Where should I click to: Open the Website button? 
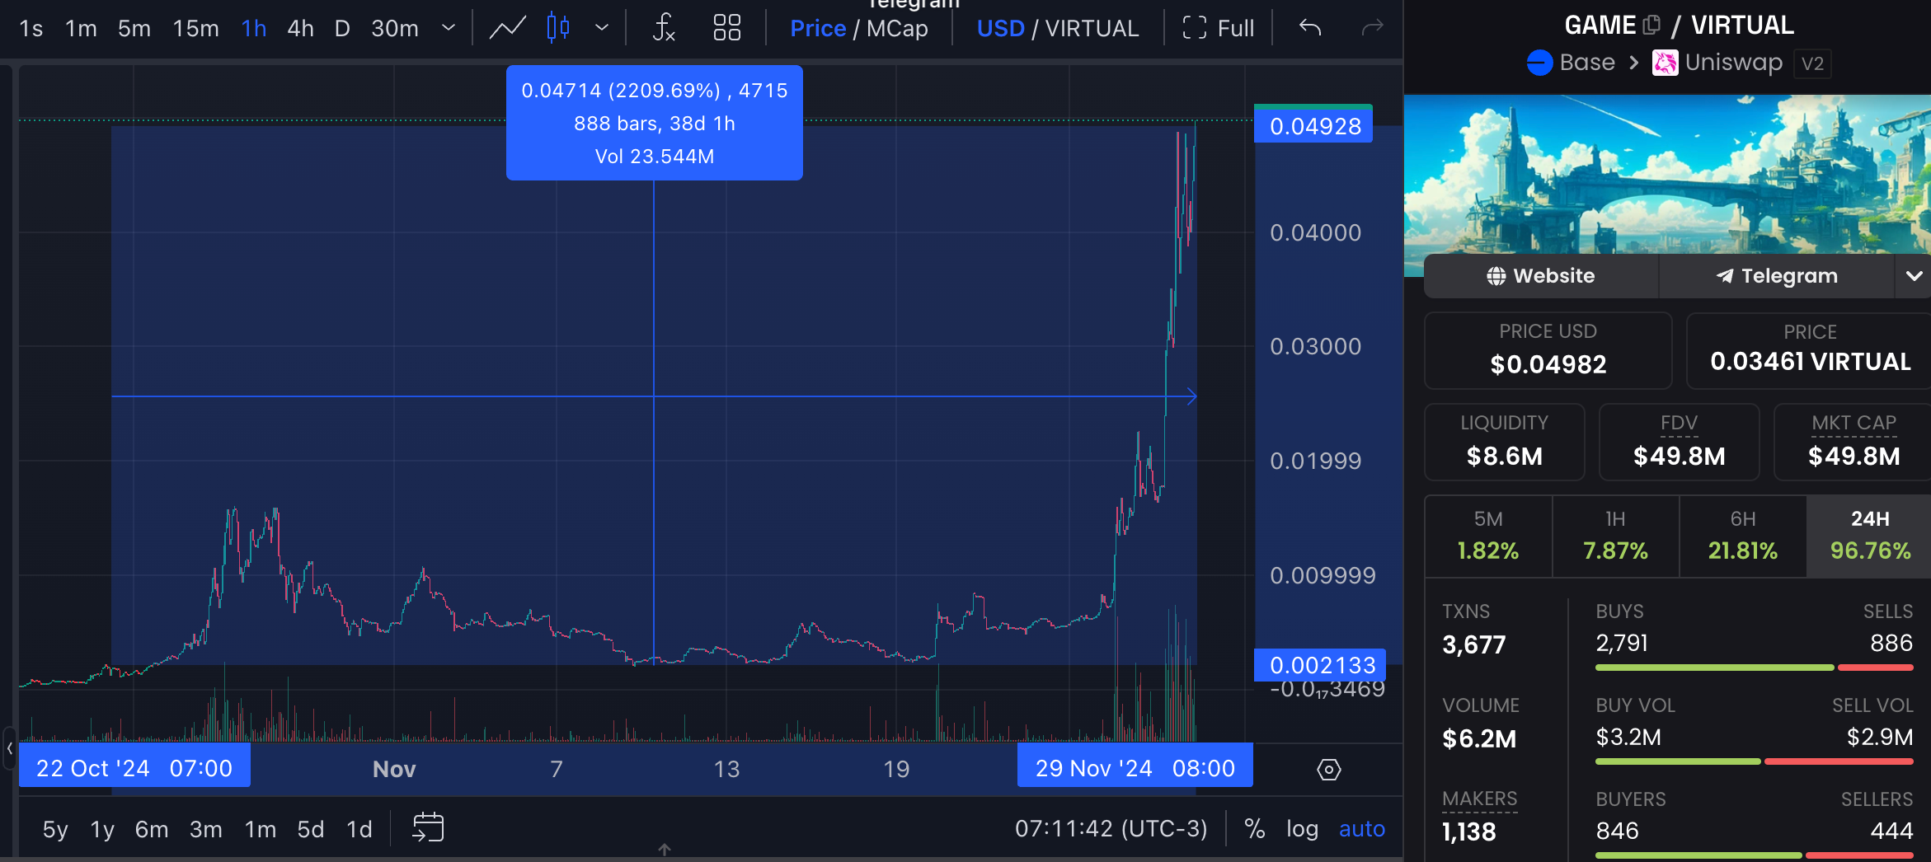(x=1541, y=276)
